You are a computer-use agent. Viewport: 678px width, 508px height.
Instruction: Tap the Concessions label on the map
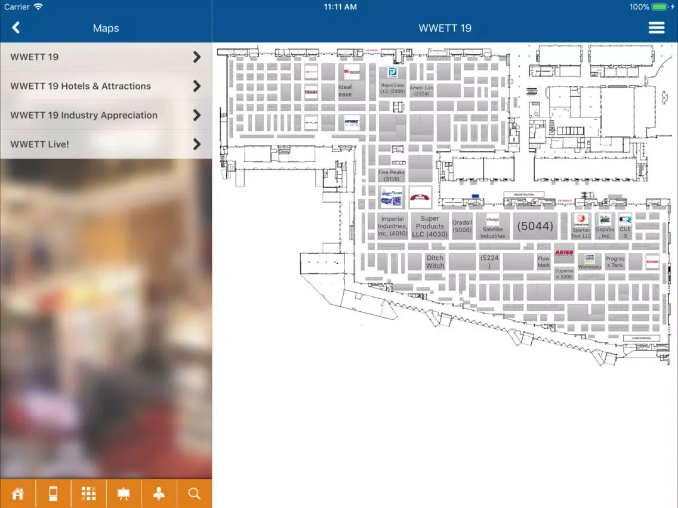click(642, 338)
